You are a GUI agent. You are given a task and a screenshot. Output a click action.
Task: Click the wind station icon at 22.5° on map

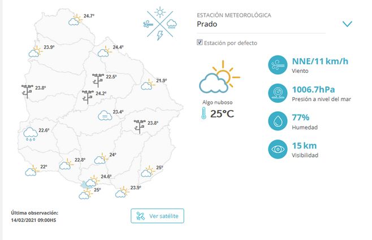click(x=98, y=79)
